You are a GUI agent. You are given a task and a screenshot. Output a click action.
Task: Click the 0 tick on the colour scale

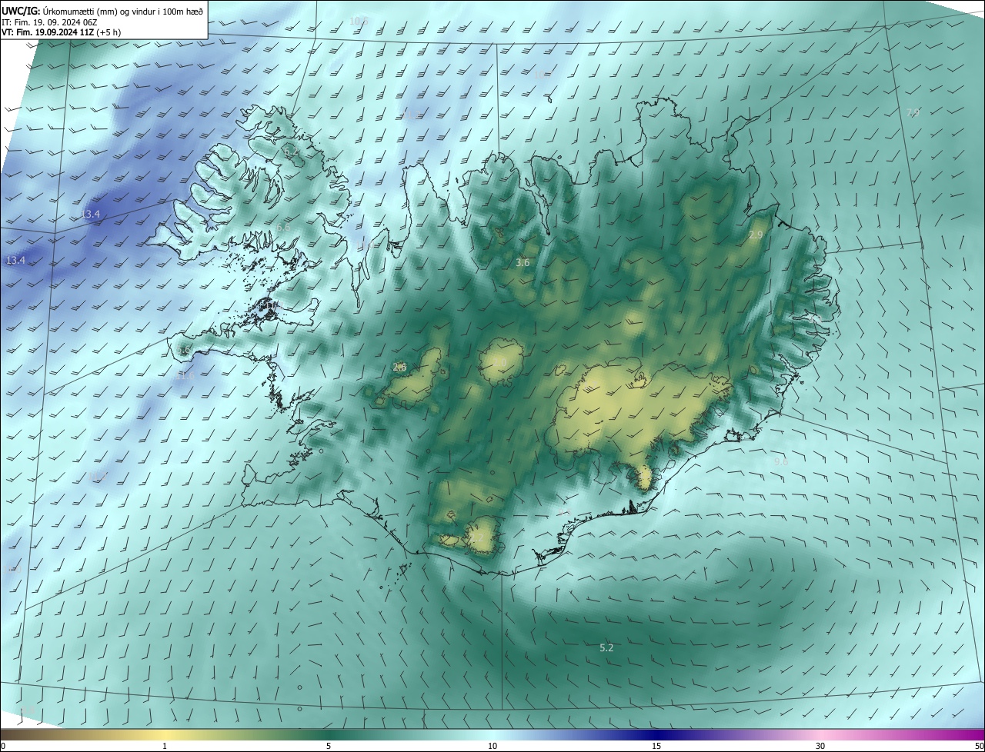tap(3, 747)
